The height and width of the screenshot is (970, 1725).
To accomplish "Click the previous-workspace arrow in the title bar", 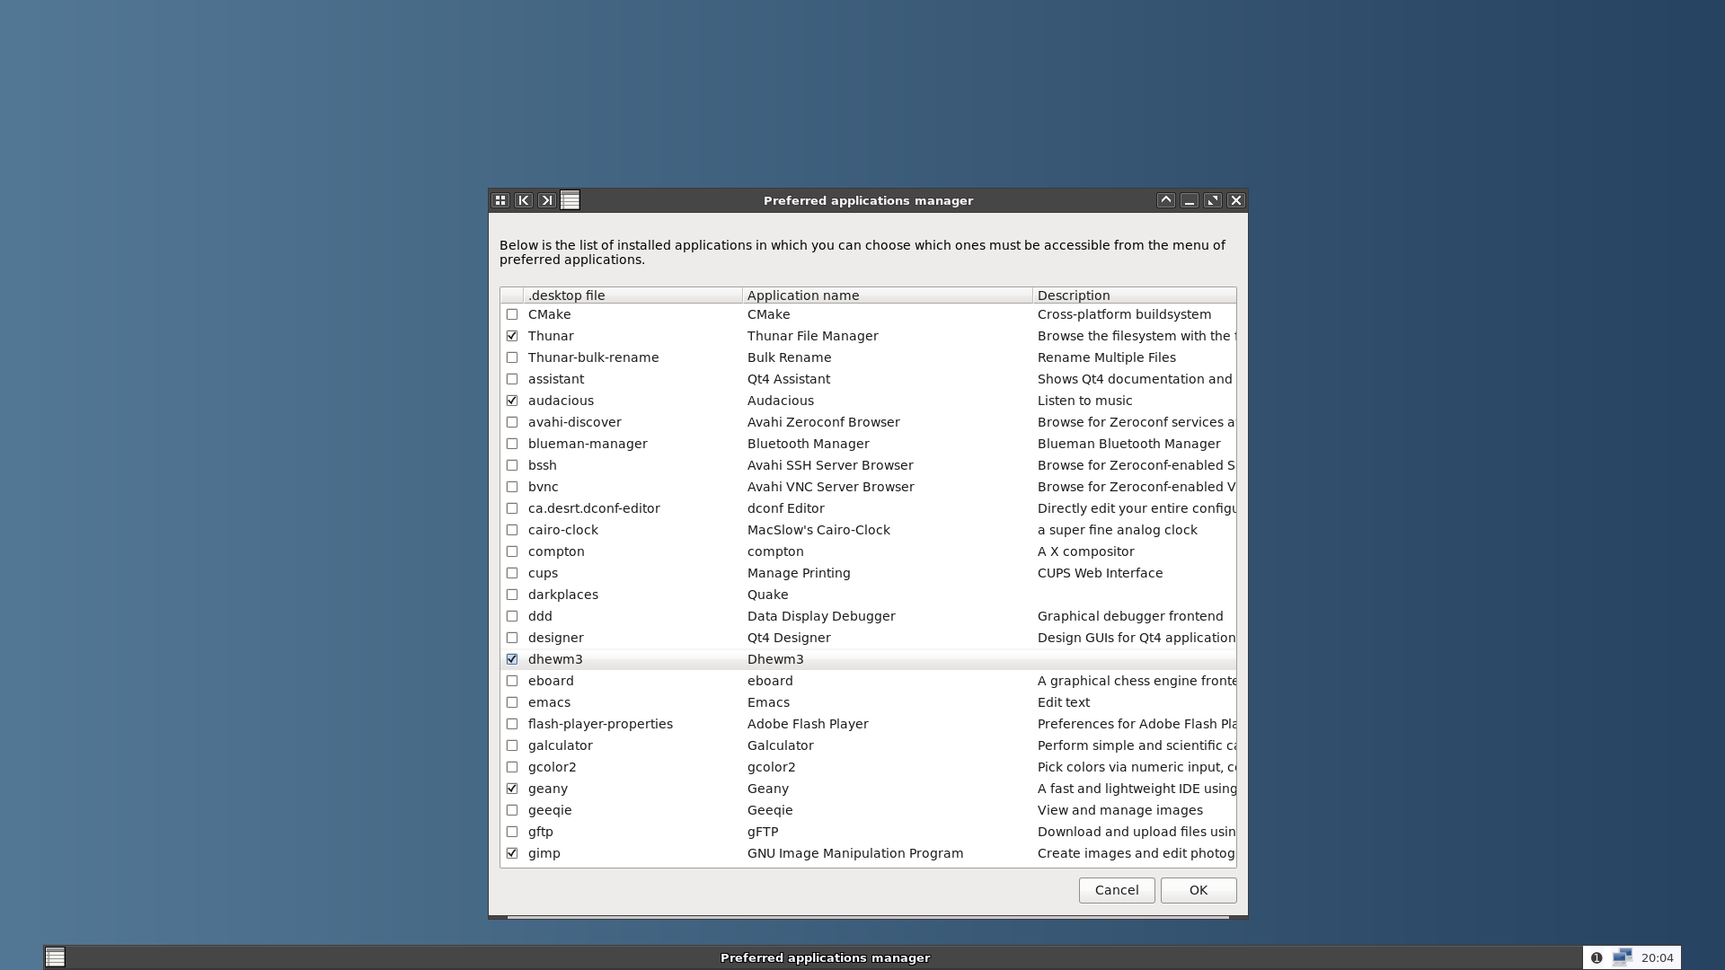I will click(x=524, y=200).
